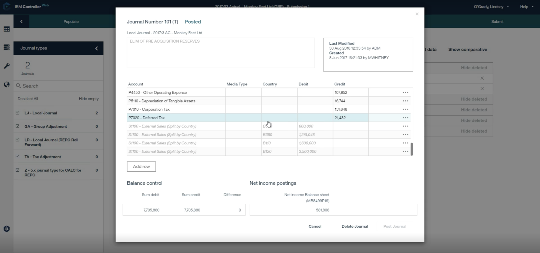Image resolution: width=540 pixels, height=253 pixels.
Task: Click the journal rows vertical scrollbar
Action: [412, 149]
